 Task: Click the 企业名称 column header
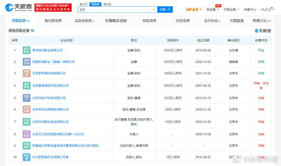[67, 40]
